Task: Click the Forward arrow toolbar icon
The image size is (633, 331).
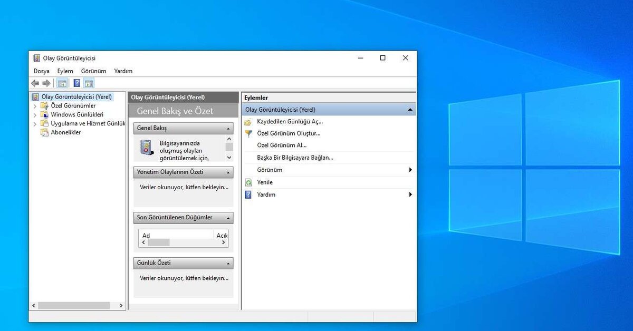Action: pyautogui.click(x=46, y=83)
